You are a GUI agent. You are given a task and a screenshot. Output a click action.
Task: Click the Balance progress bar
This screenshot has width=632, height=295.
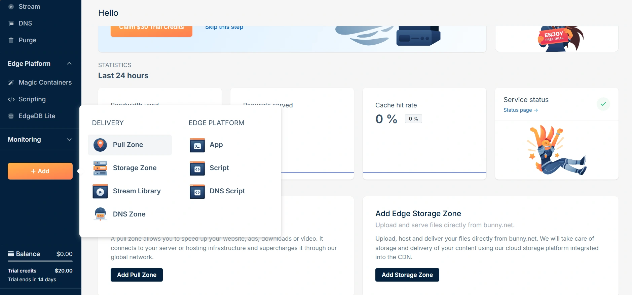pos(40,261)
